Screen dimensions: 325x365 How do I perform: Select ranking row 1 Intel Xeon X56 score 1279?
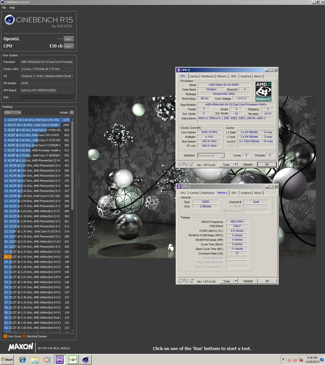[37, 120]
